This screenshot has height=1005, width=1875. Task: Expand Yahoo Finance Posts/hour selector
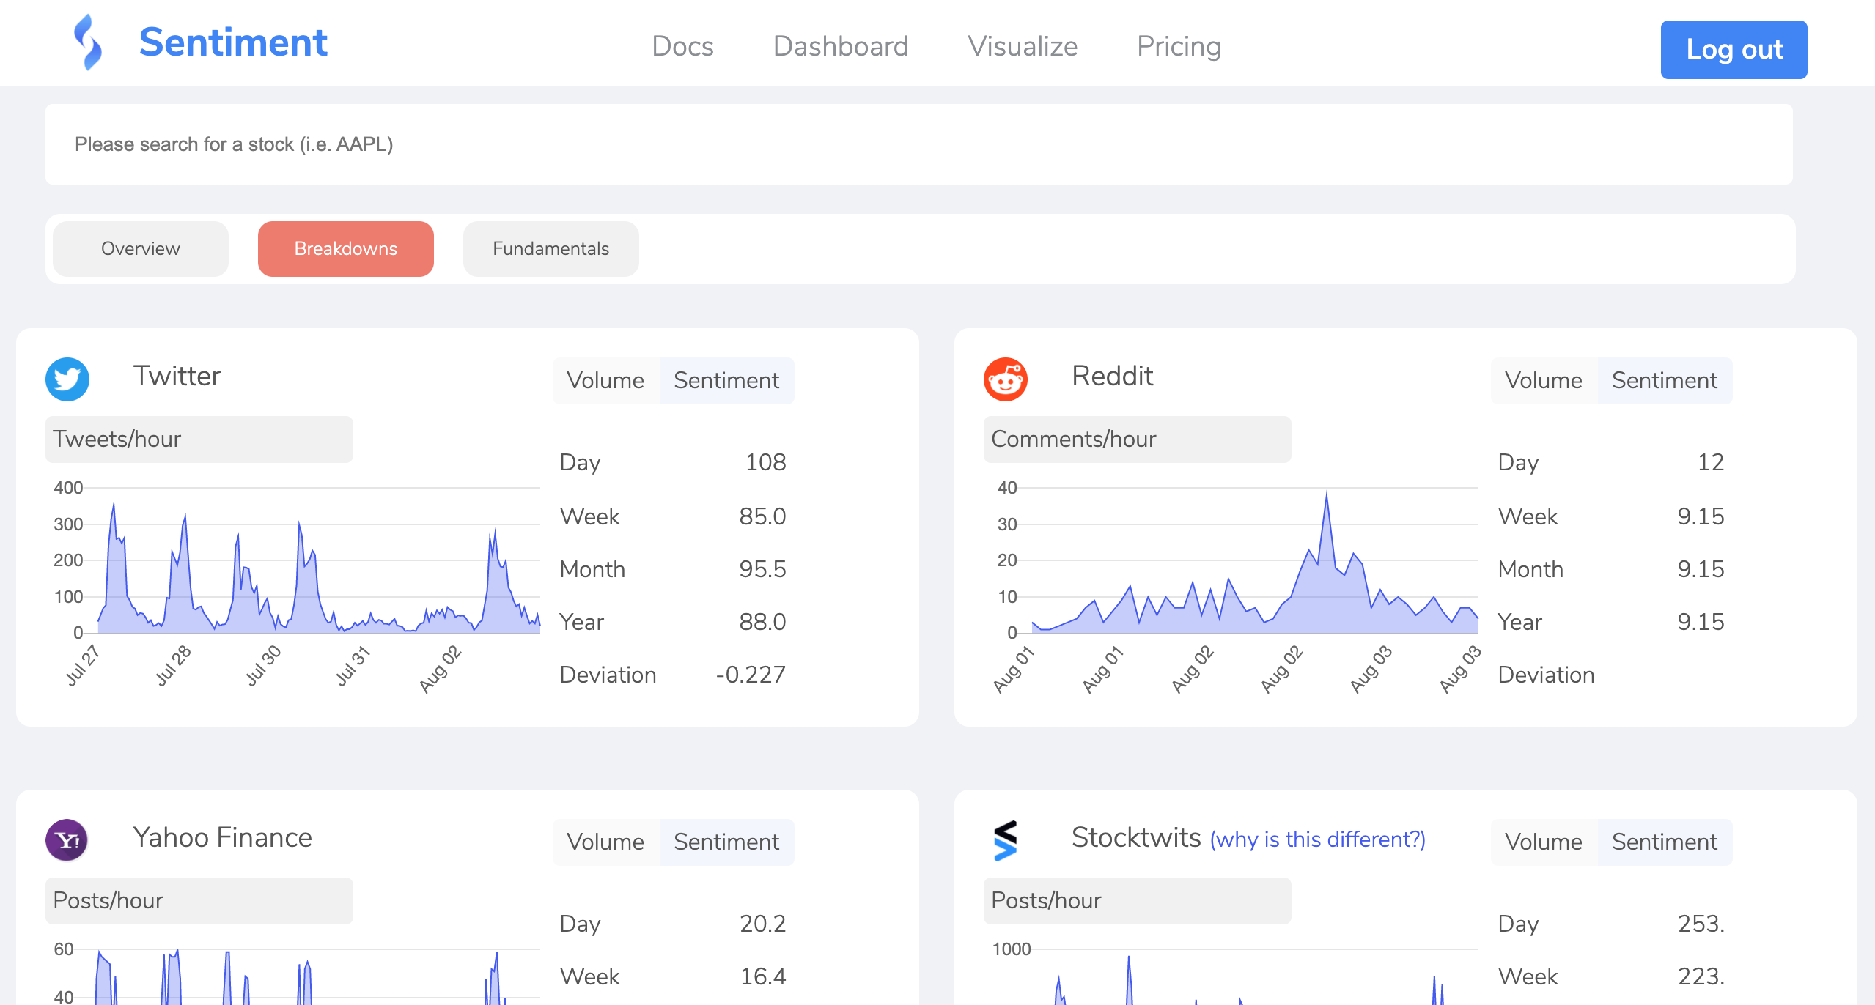pyautogui.click(x=199, y=900)
